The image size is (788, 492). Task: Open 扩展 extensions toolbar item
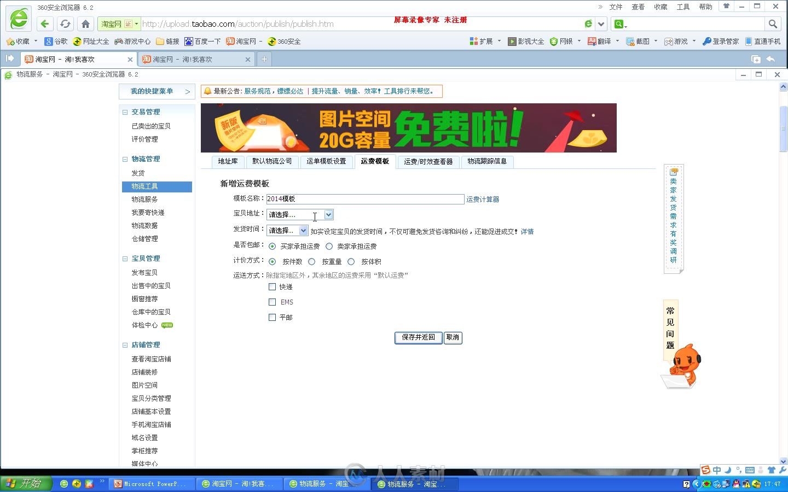pyautogui.click(x=482, y=42)
